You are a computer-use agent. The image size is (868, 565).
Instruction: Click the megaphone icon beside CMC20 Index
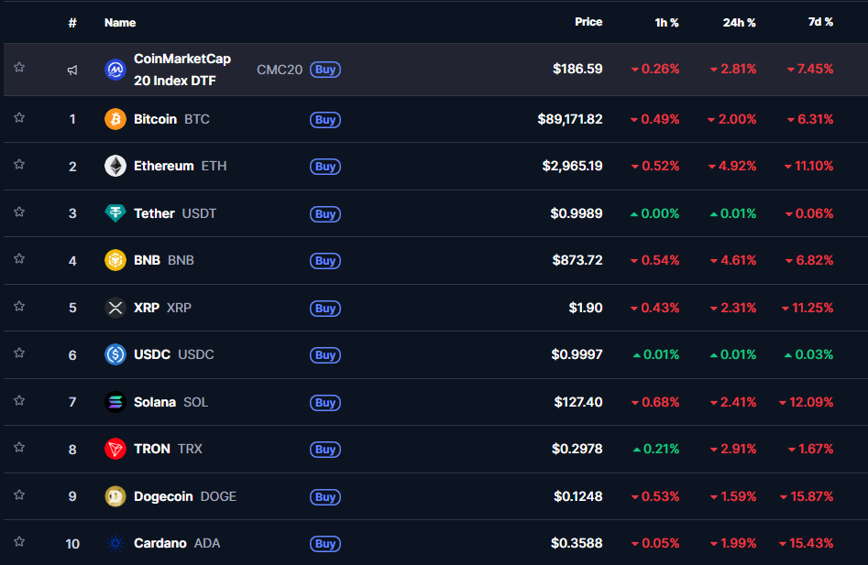pos(72,70)
